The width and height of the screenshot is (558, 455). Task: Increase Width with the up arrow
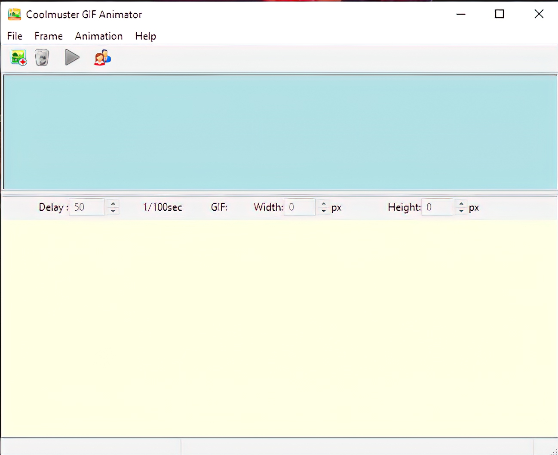click(x=324, y=203)
